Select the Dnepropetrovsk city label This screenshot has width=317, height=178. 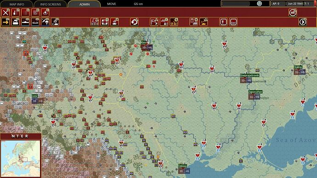click(249, 75)
